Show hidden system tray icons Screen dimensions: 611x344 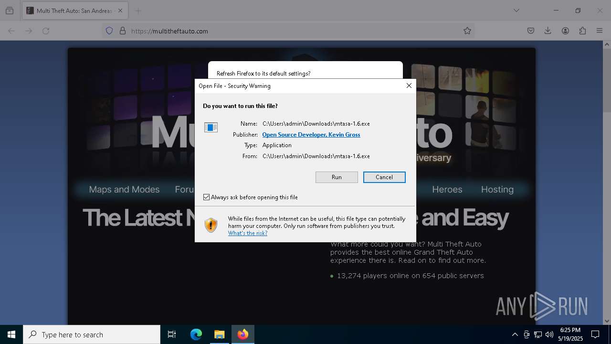coord(515,334)
